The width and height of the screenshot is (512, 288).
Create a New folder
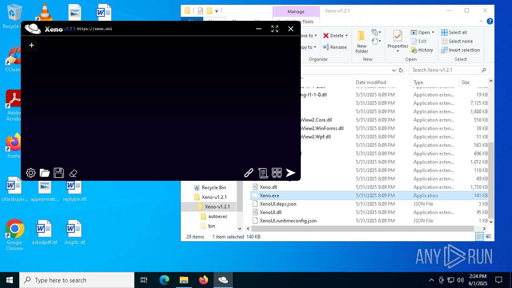(362, 42)
